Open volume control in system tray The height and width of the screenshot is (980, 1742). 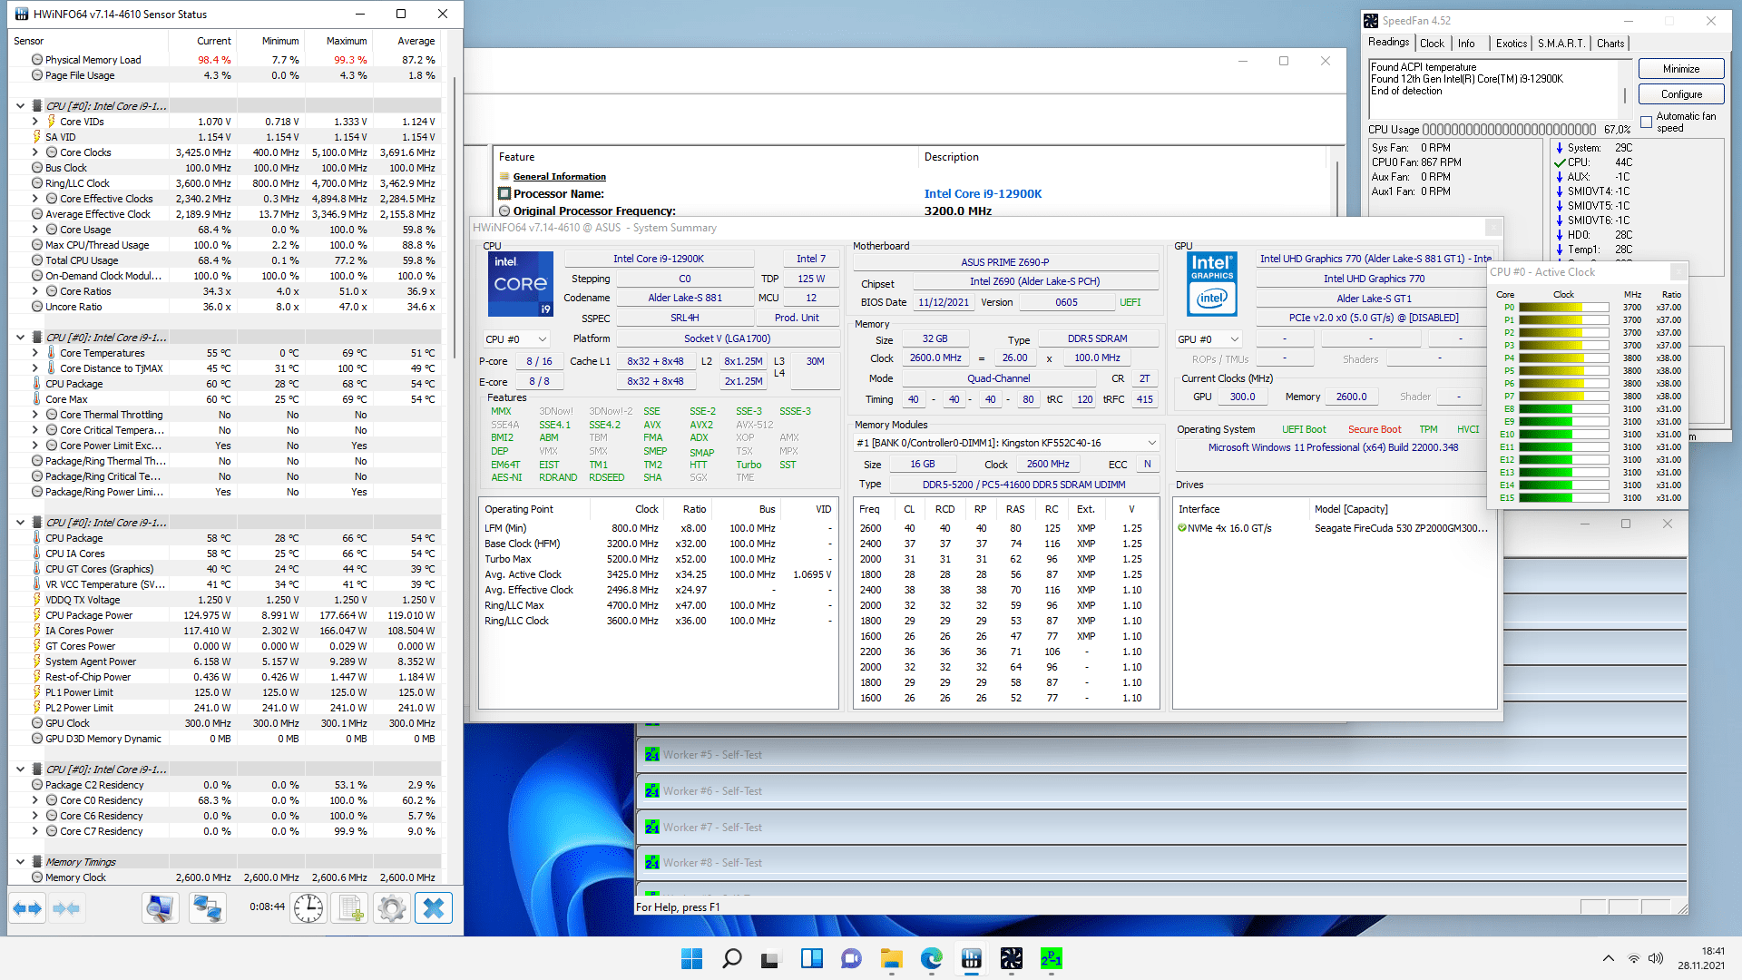(x=1656, y=958)
